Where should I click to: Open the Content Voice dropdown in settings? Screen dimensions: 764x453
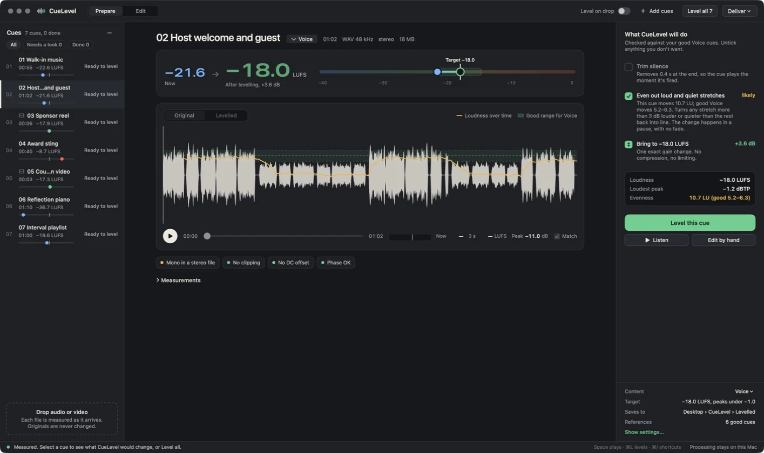click(744, 392)
